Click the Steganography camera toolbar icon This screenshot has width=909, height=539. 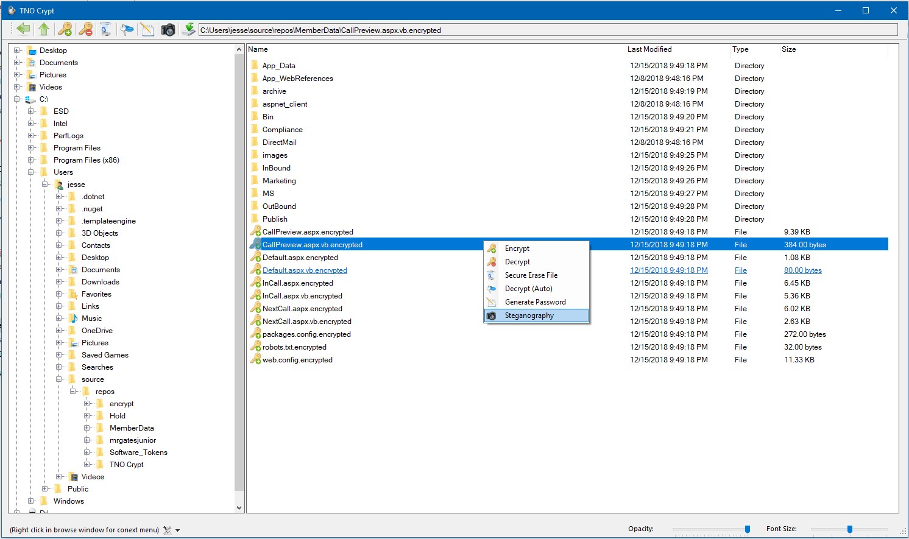[168, 29]
